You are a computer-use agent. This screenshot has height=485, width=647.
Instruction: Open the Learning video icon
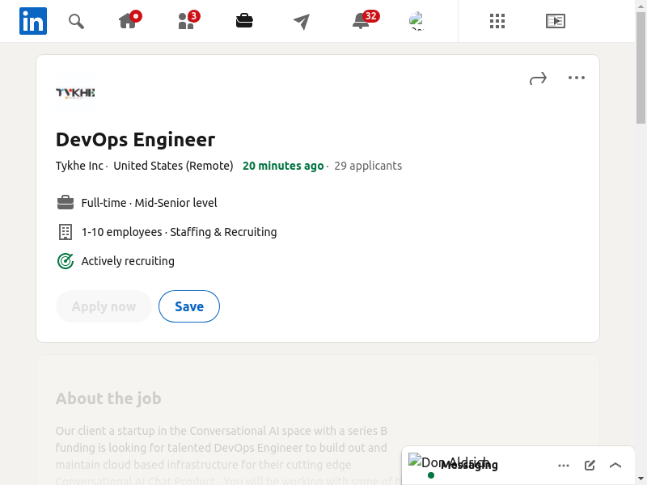[x=555, y=21]
